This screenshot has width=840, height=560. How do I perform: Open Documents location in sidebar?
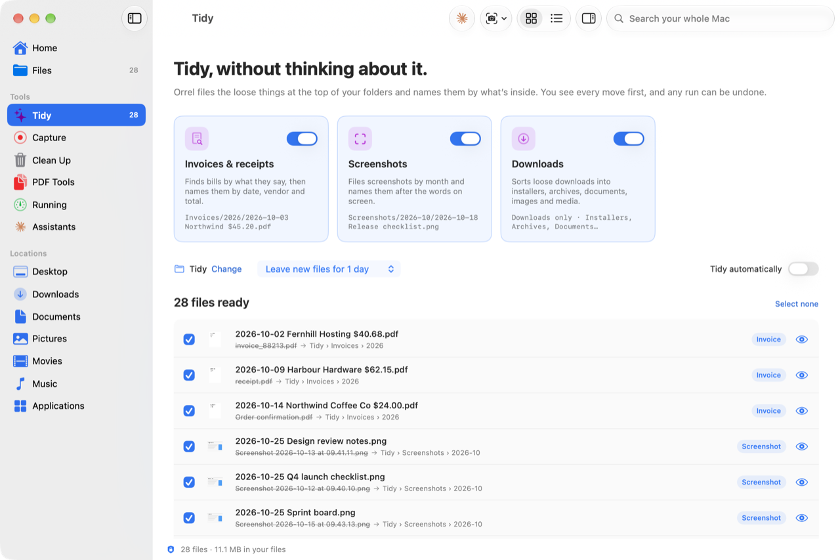[76, 316]
